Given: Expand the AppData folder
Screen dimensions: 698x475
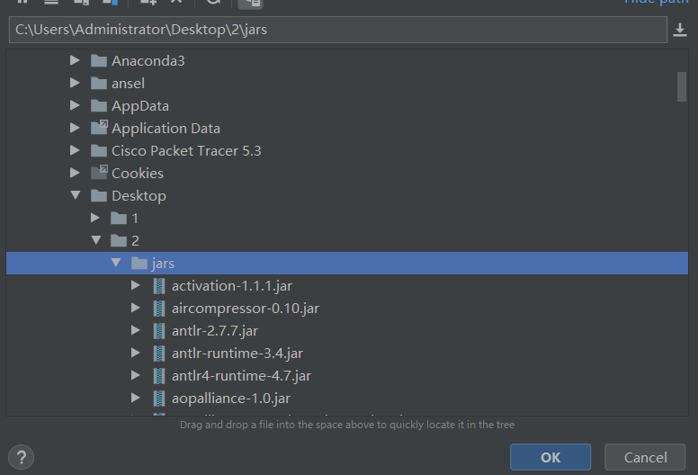Looking at the screenshot, I should click(x=75, y=105).
